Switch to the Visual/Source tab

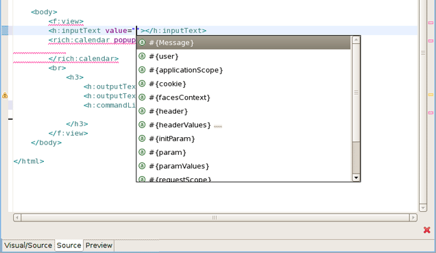[x=28, y=245]
